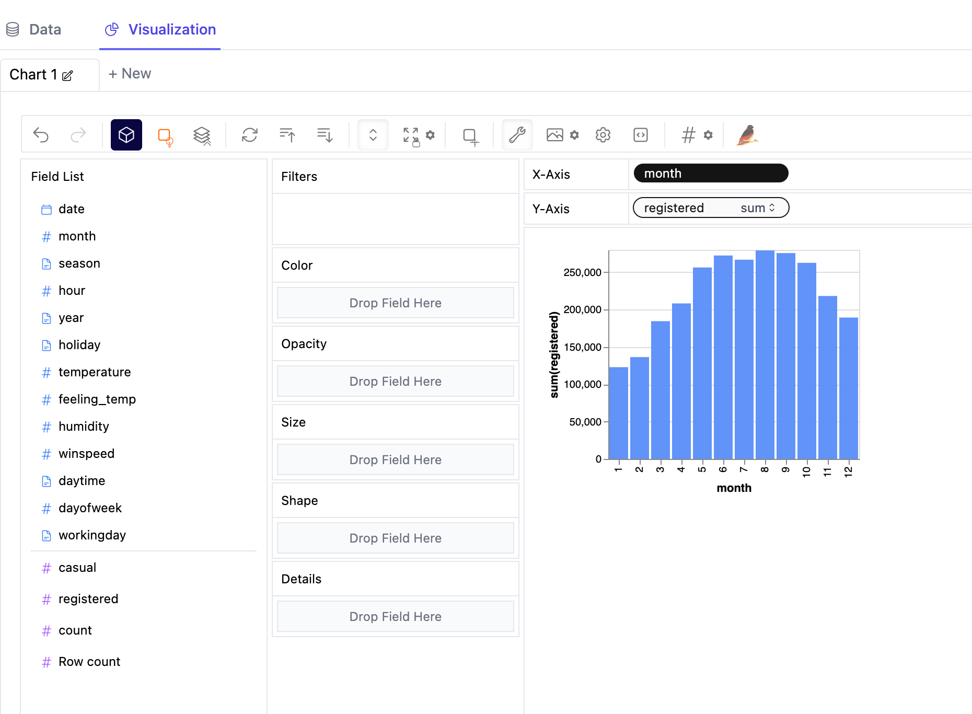The image size is (972, 714).
Task: Open the mark type selector
Action: (x=165, y=136)
